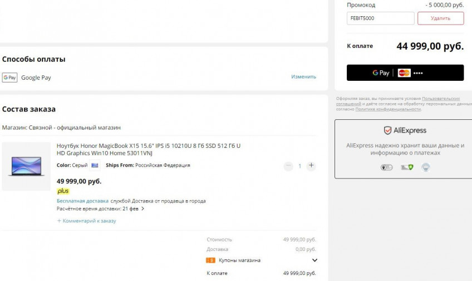The height and width of the screenshot is (281, 472).
Task: Click the -5 000,00 руб. discount value
Action: (x=445, y=5)
